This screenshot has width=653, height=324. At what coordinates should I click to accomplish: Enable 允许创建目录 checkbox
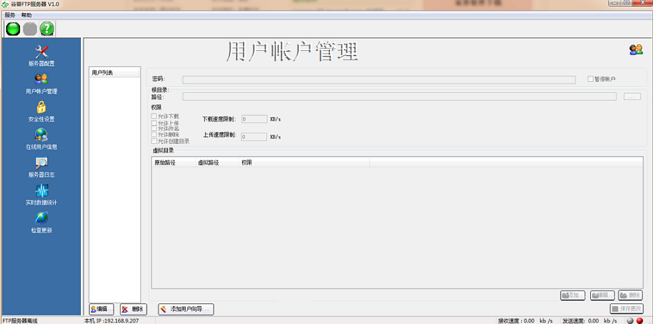tap(154, 141)
